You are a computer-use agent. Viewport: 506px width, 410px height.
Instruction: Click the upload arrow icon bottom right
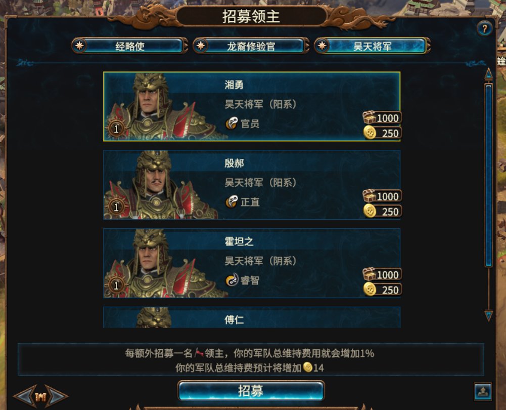(483, 392)
